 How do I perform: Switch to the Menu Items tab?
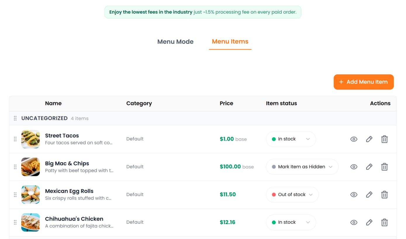[x=230, y=41]
